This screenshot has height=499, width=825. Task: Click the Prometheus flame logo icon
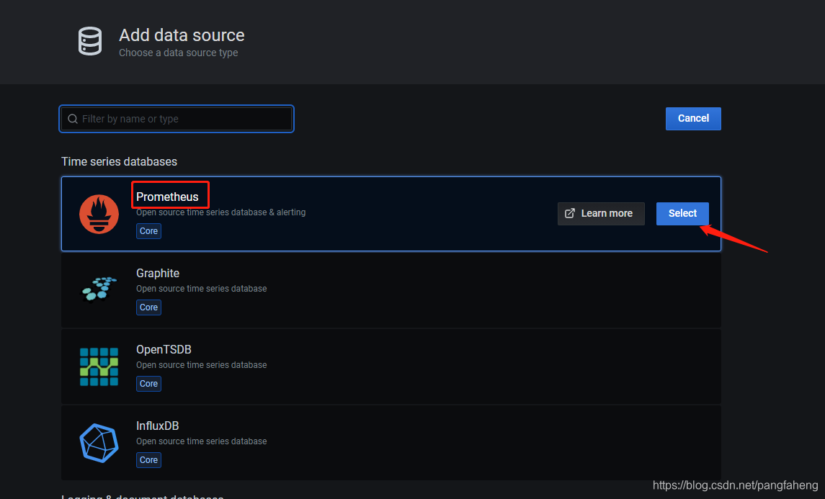point(99,214)
